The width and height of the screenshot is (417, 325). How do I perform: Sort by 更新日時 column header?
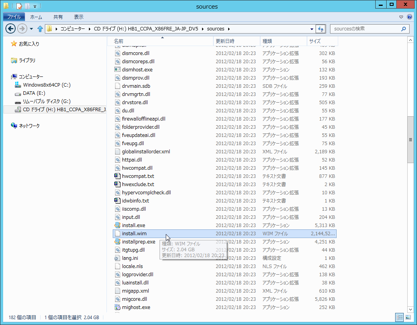[x=237, y=41]
